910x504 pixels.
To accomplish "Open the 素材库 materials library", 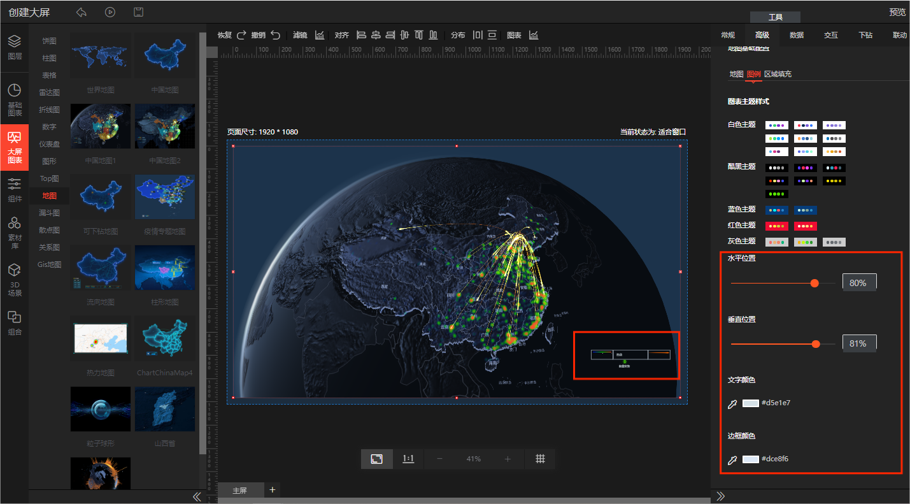I will coord(15,233).
